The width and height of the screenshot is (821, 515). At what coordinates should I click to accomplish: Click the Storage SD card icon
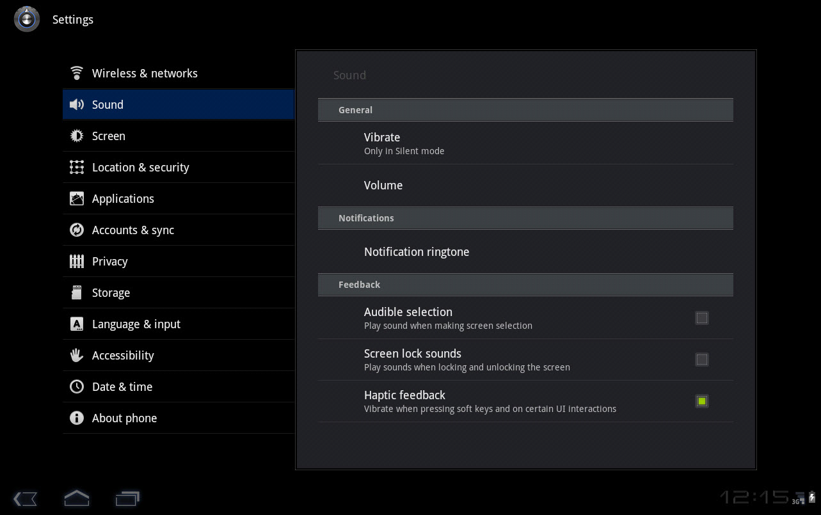(77, 292)
